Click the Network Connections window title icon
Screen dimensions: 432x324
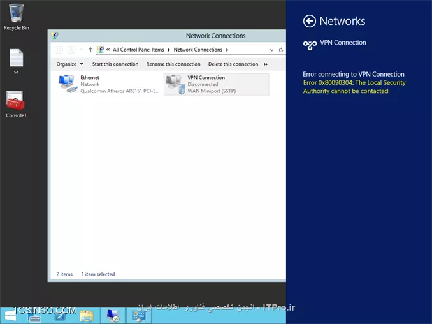pos(55,35)
